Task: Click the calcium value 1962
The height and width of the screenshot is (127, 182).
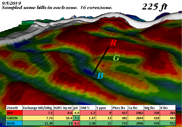Action: [136, 113]
